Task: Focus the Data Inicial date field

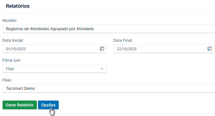Action: pyautogui.click(x=54, y=49)
